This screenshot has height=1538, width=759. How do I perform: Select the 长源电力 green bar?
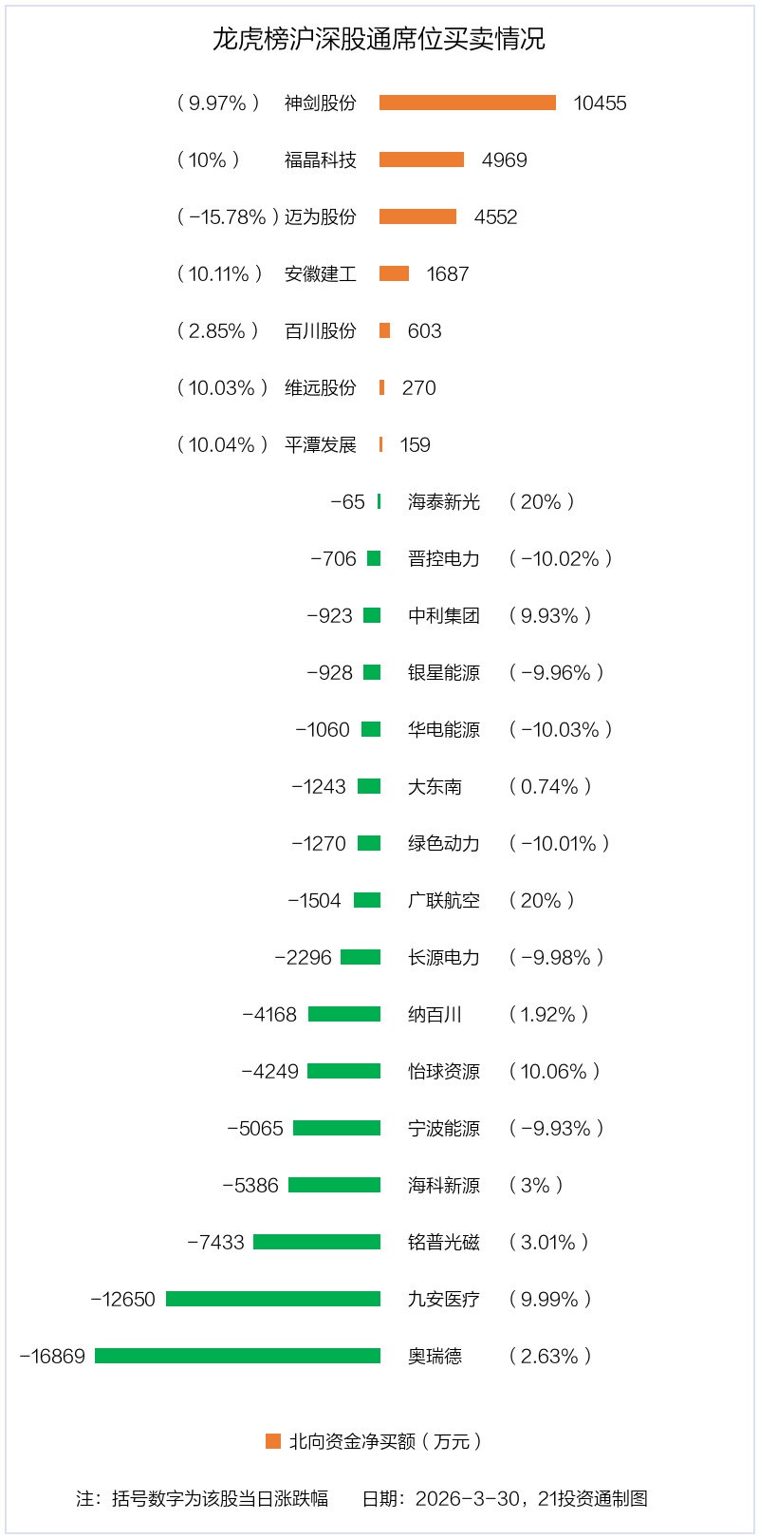[x=361, y=957]
